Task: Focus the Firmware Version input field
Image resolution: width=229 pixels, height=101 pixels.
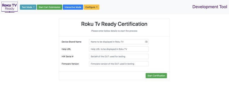Action: tap(119, 64)
